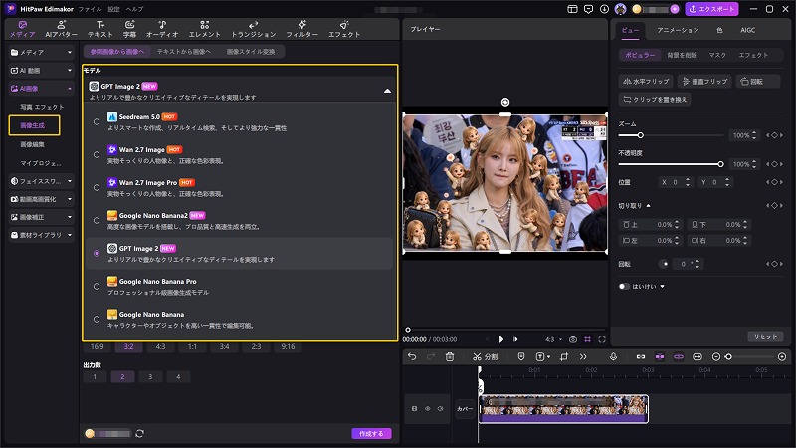Click the microphone voiceover icon
This screenshot has width=796, height=448.
point(613,357)
